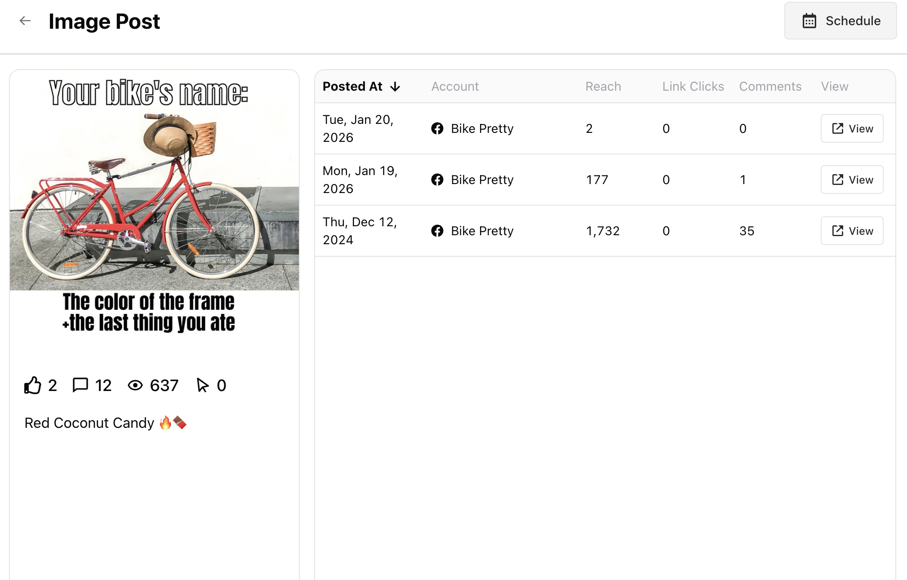This screenshot has height=580, width=907.
Task: Open View for Dec 12, 2024 post
Action: tap(852, 231)
